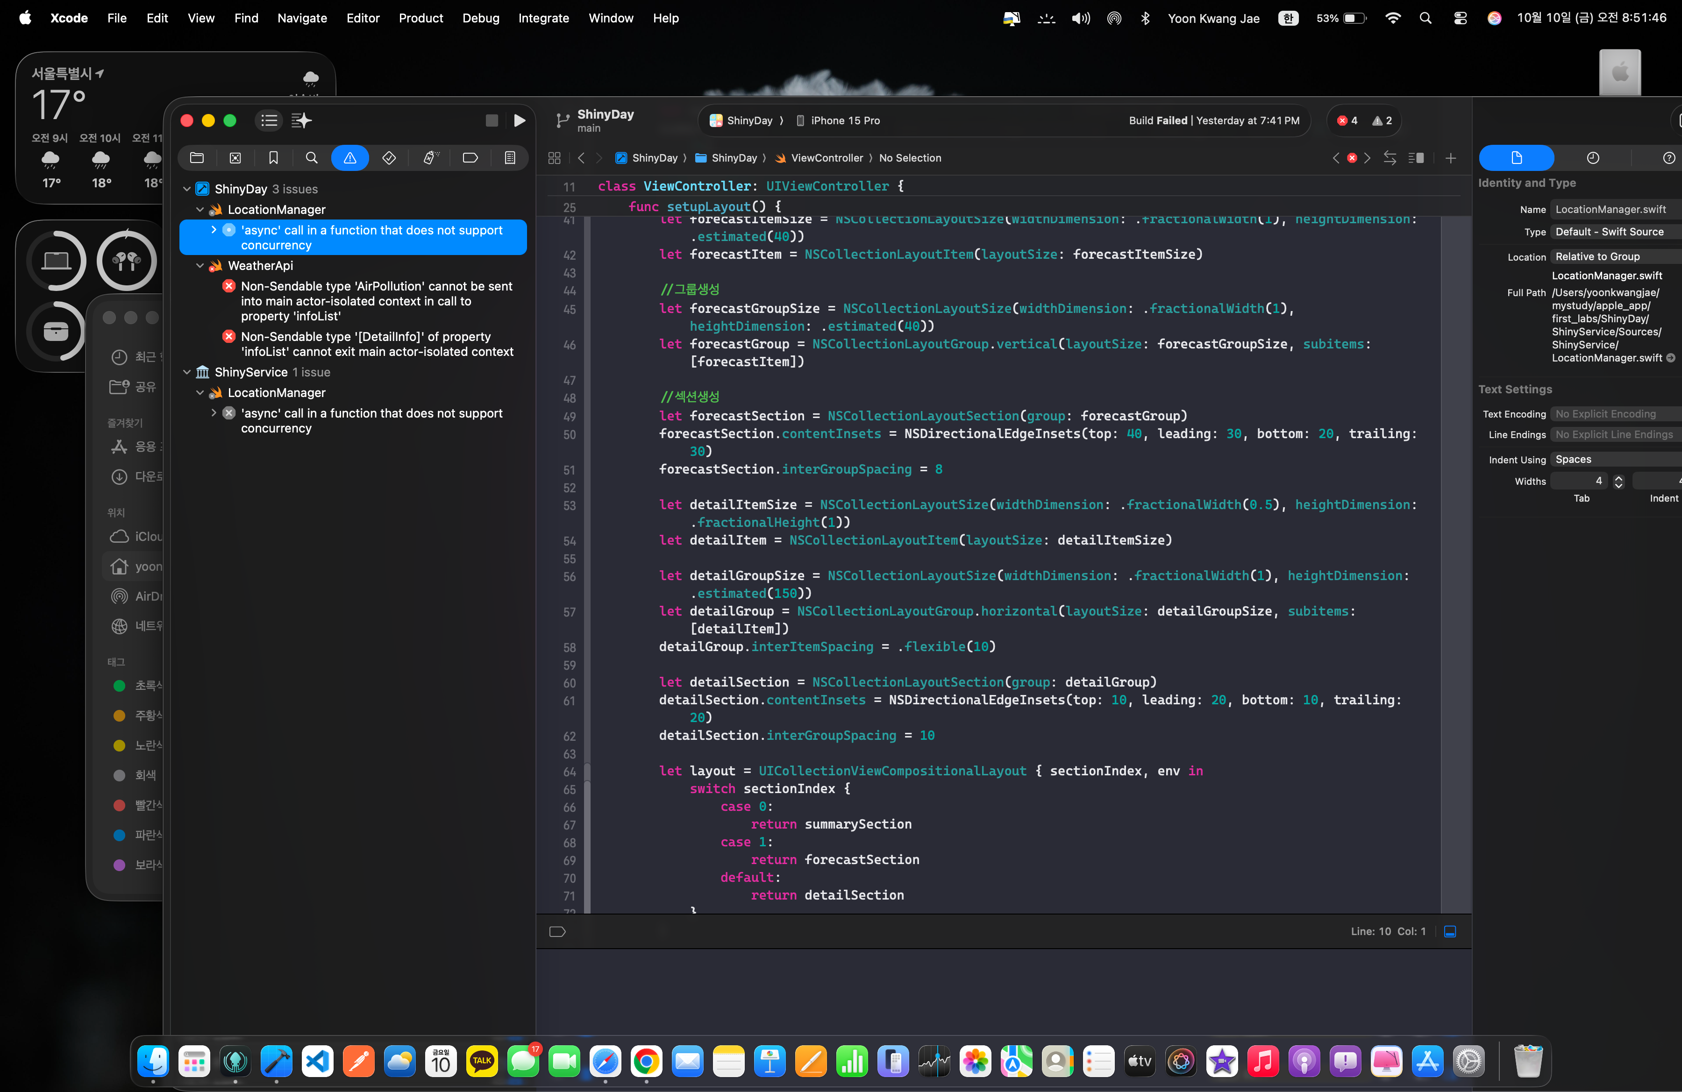Click the add editor plus icon
1682x1092 pixels.
1450,158
